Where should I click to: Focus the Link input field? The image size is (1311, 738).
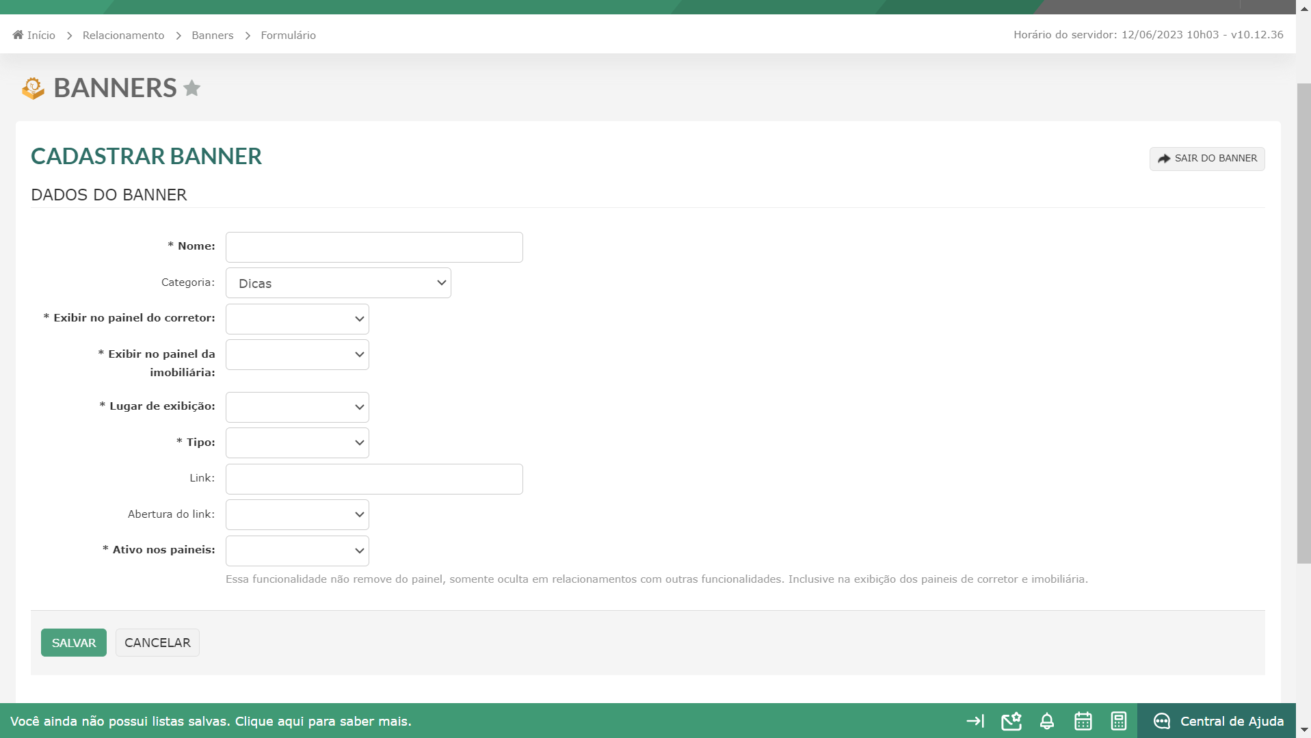click(374, 479)
